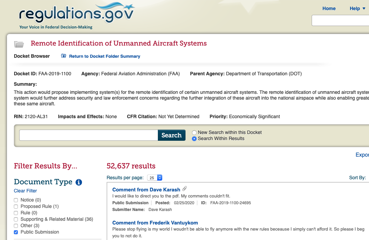Select New Search within this Docket
Screen dimensions: 369x240
[194, 133]
